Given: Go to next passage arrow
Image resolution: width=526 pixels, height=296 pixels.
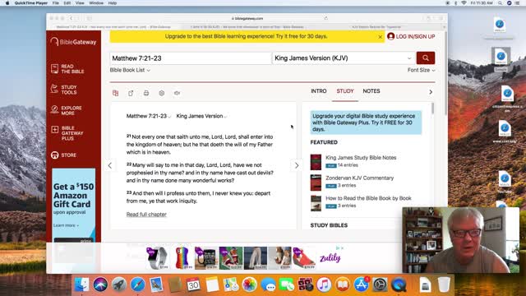Looking at the screenshot, I should coord(297,165).
